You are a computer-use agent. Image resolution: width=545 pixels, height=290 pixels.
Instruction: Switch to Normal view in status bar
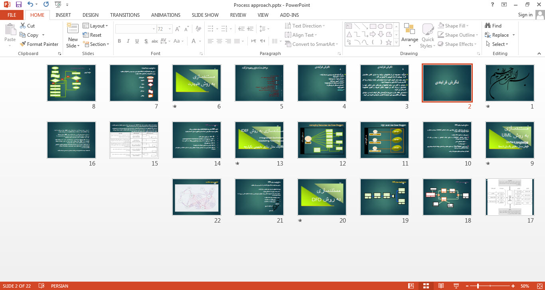pos(411,286)
